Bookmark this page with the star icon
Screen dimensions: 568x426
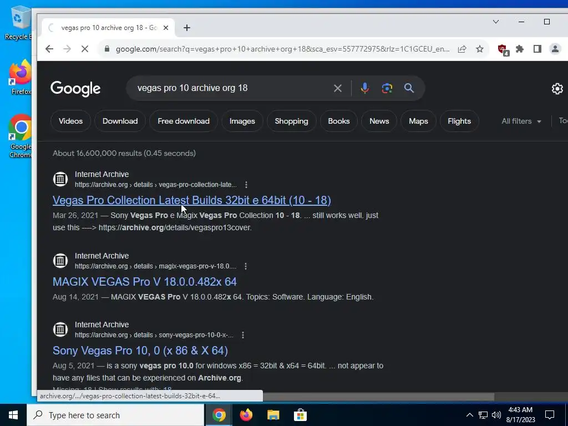click(480, 49)
